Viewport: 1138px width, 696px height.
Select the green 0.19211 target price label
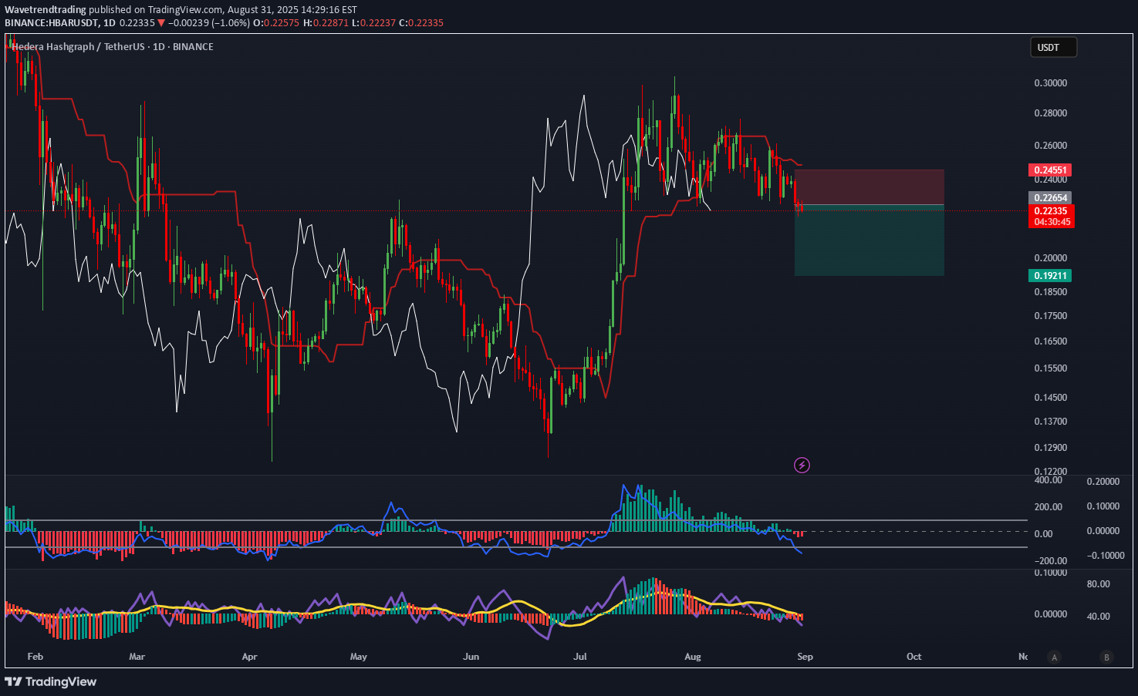(1050, 275)
